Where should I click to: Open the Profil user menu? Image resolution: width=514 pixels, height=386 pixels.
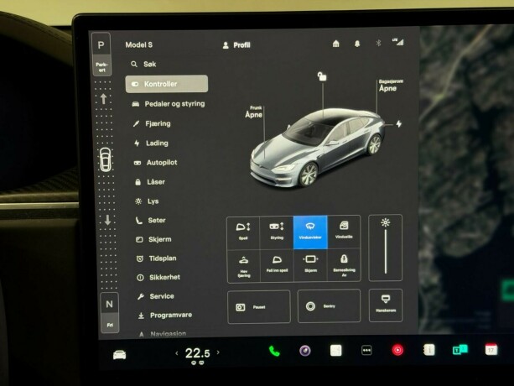[x=236, y=45]
